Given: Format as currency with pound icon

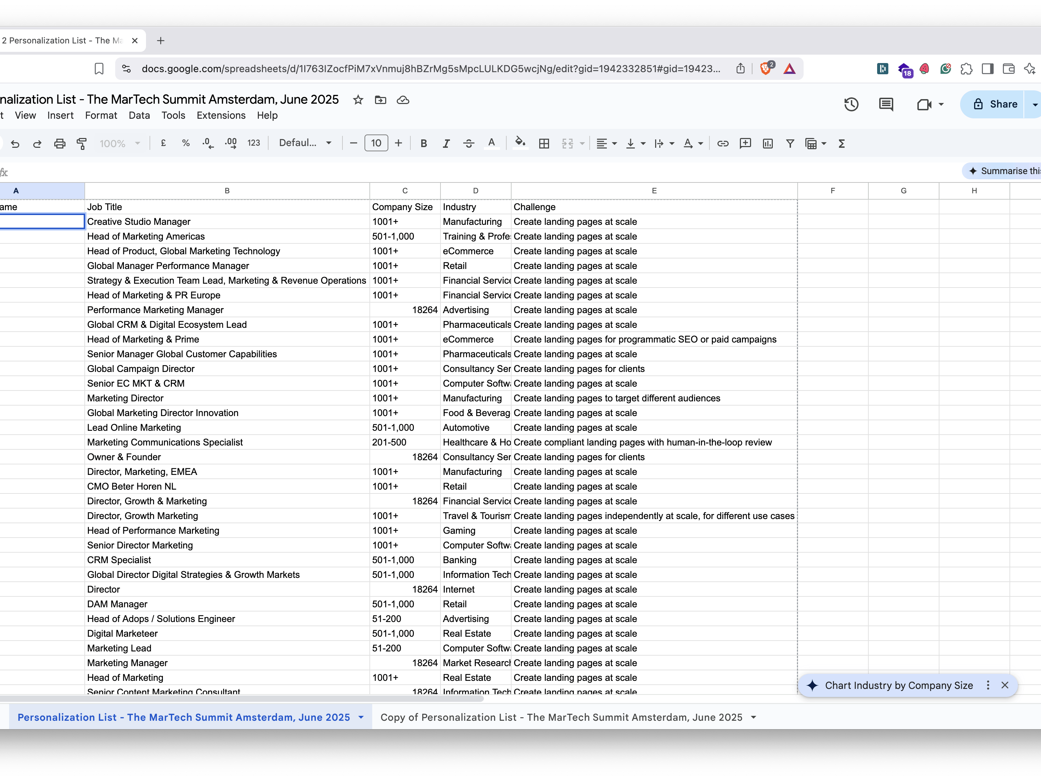Looking at the screenshot, I should [x=163, y=143].
